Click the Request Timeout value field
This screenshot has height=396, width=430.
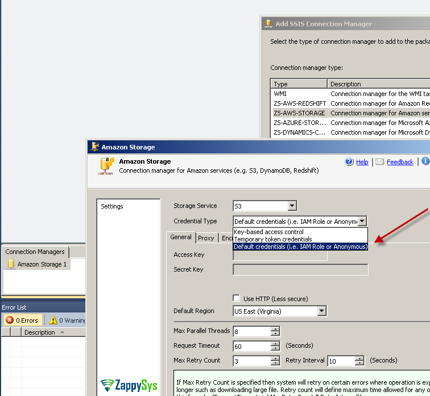point(252,346)
